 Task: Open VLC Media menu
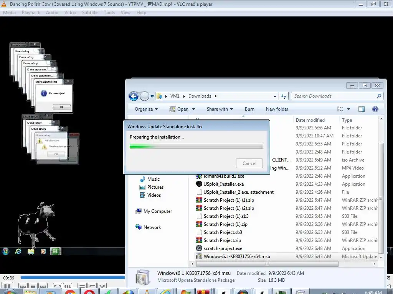9,13
